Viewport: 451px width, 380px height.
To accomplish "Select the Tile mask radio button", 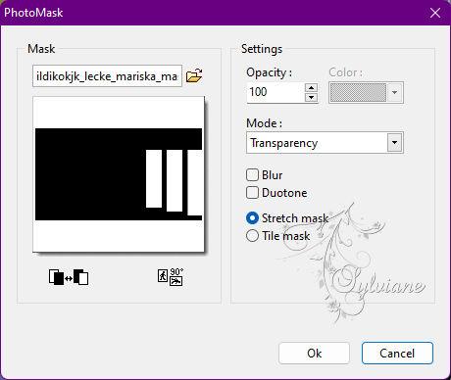I will pyautogui.click(x=252, y=236).
